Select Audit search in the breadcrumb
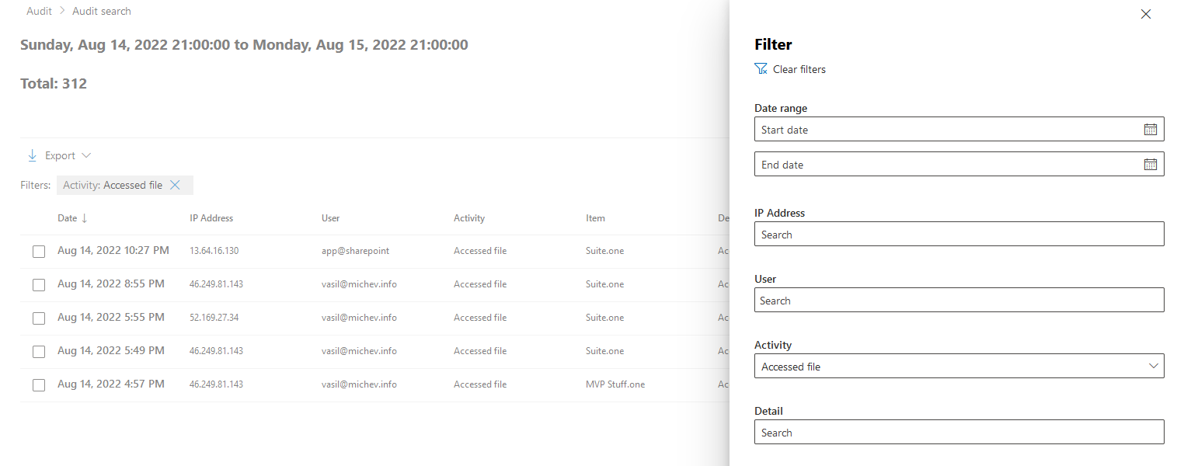The width and height of the screenshot is (1177, 466). click(x=101, y=10)
